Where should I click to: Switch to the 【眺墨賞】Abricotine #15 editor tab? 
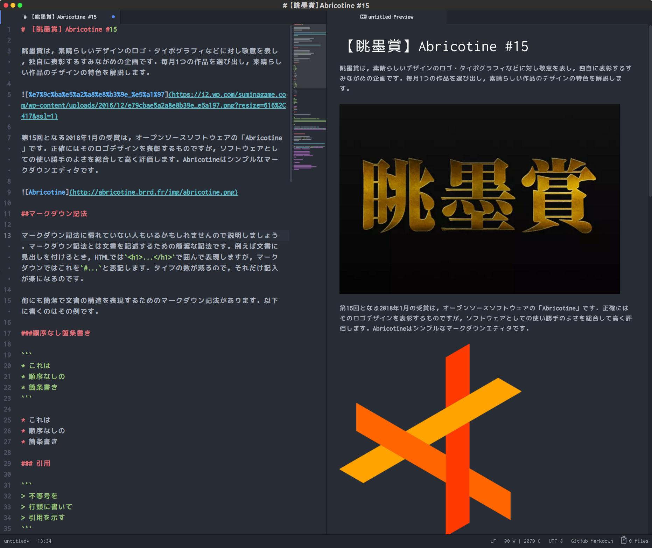[60, 17]
